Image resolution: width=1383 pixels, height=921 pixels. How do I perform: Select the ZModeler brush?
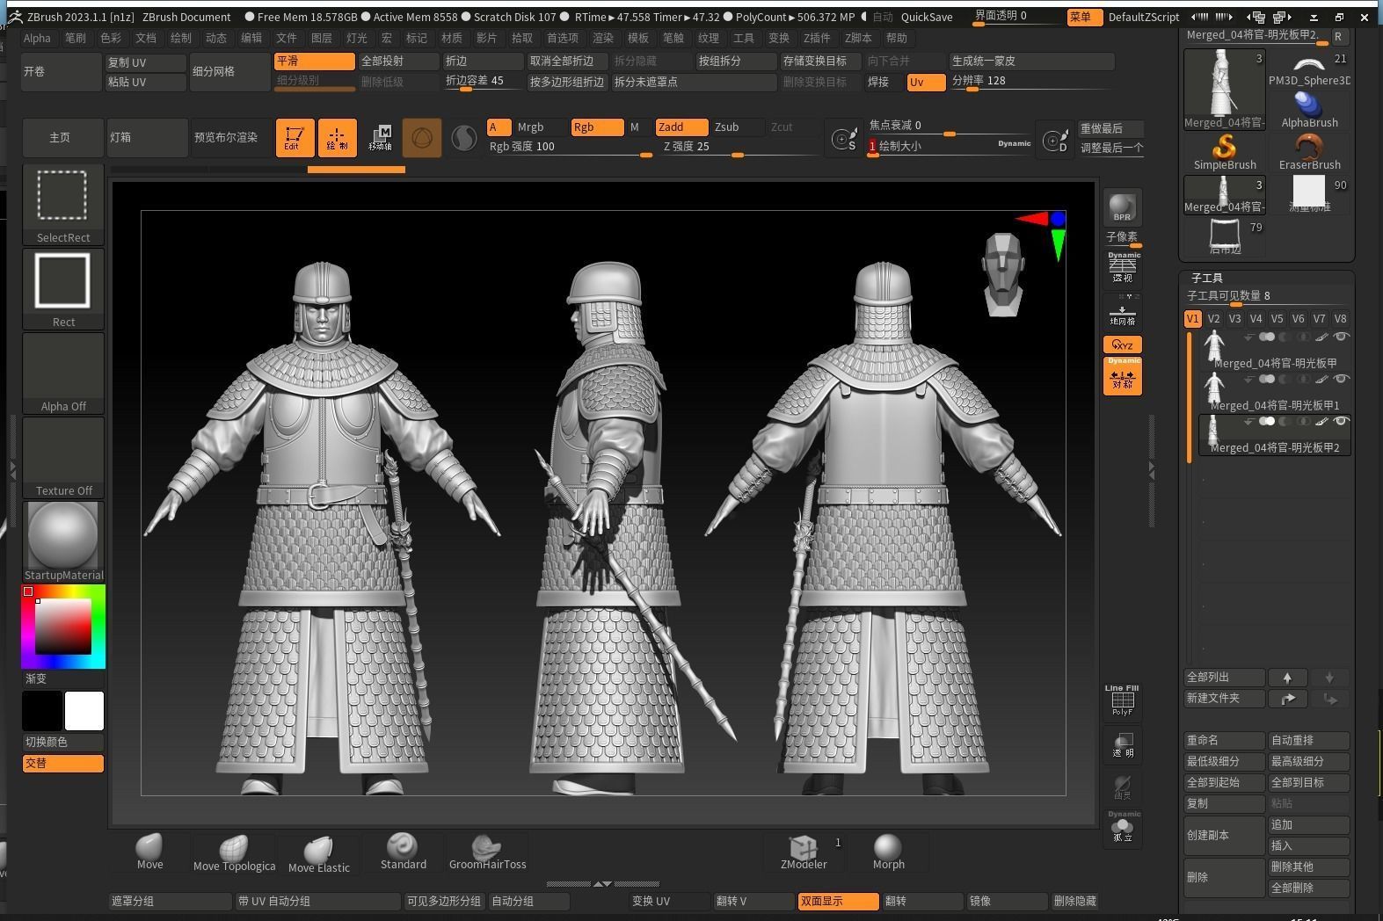pyautogui.click(x=804, y=852)
